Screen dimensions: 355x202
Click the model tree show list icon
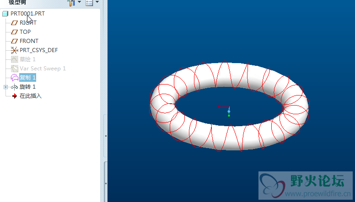click(89, 3)
